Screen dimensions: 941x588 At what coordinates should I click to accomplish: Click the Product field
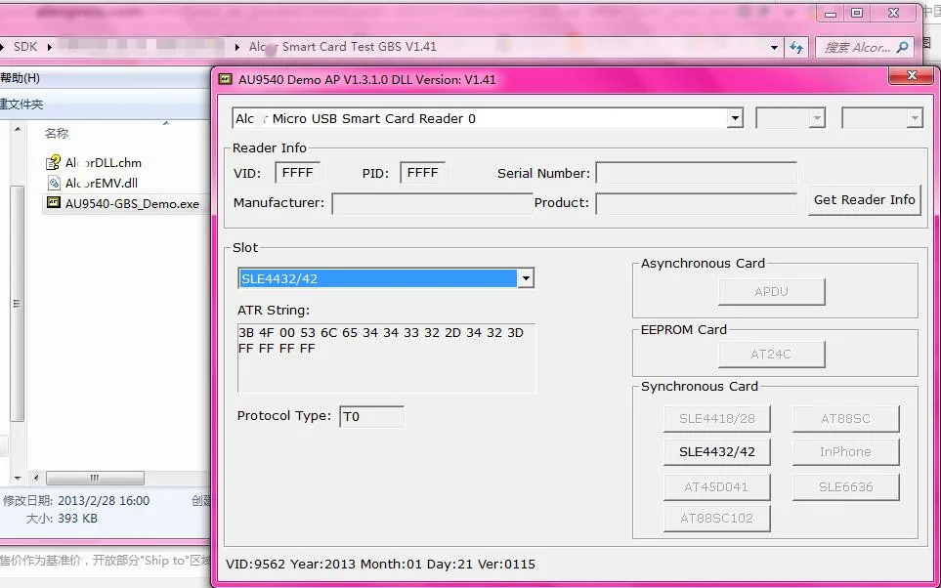click(x=696, y=203)
